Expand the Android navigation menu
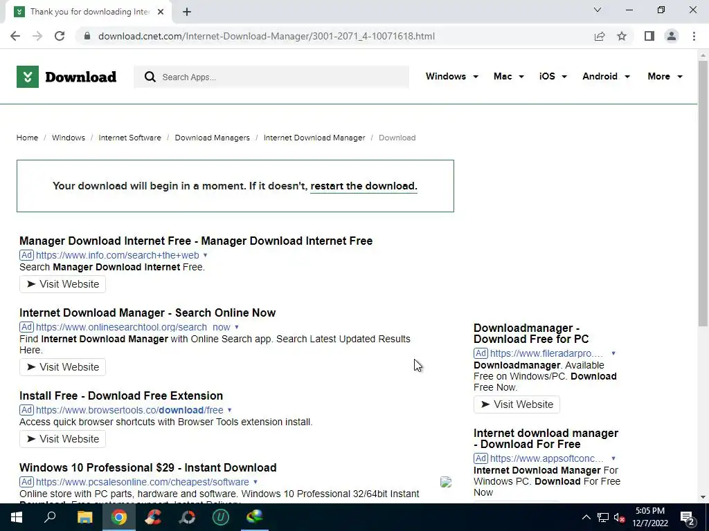This screenshot has height=531, width=709. [606, 76]
